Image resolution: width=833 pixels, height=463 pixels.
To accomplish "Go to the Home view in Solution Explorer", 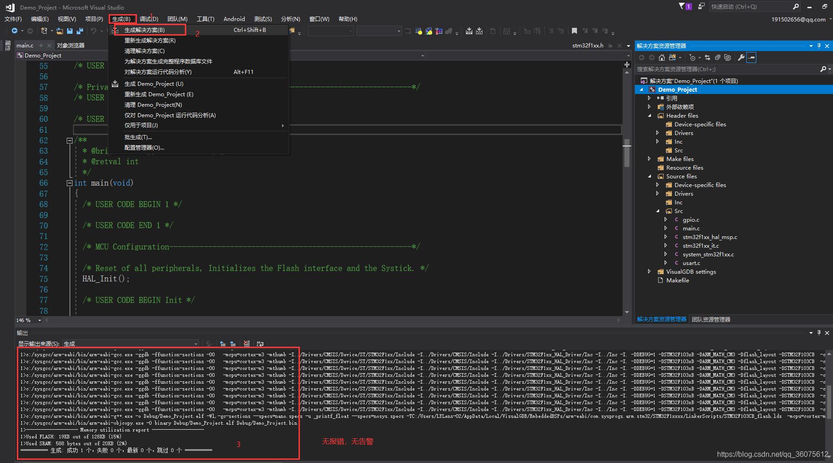I will click(x=662, y=57).
